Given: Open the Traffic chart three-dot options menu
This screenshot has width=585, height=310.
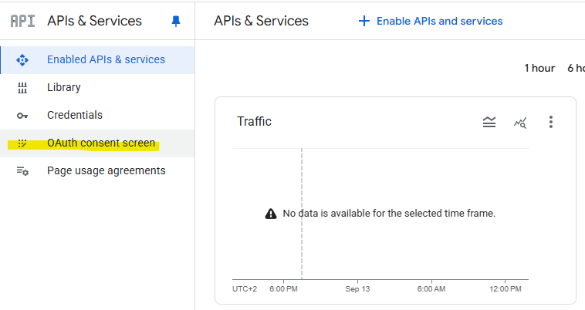Looking at the screenshot, I should point(551,122).
